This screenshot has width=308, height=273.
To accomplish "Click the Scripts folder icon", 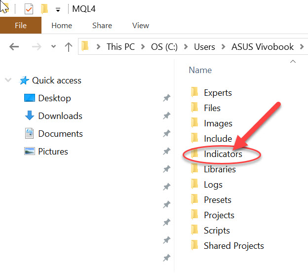I will click(194, 230).
